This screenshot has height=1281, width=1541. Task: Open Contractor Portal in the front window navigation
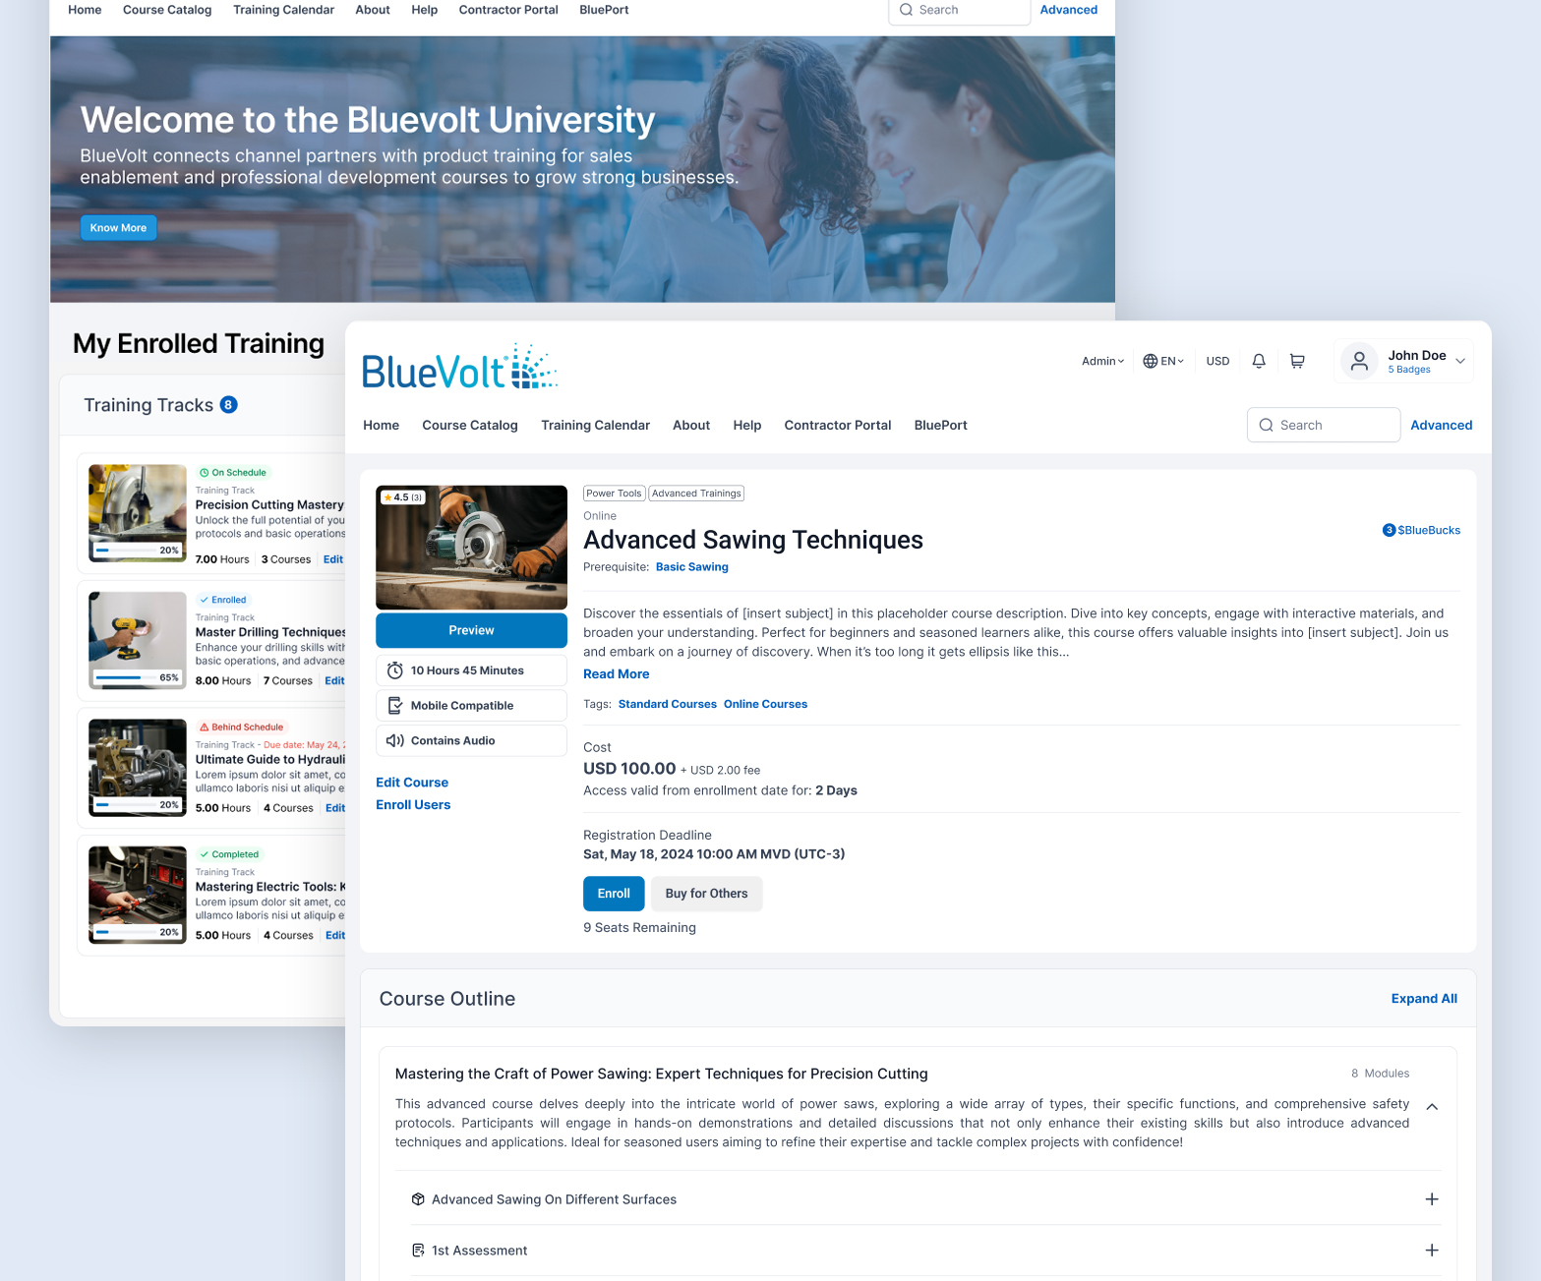click(x=838, y=426)
